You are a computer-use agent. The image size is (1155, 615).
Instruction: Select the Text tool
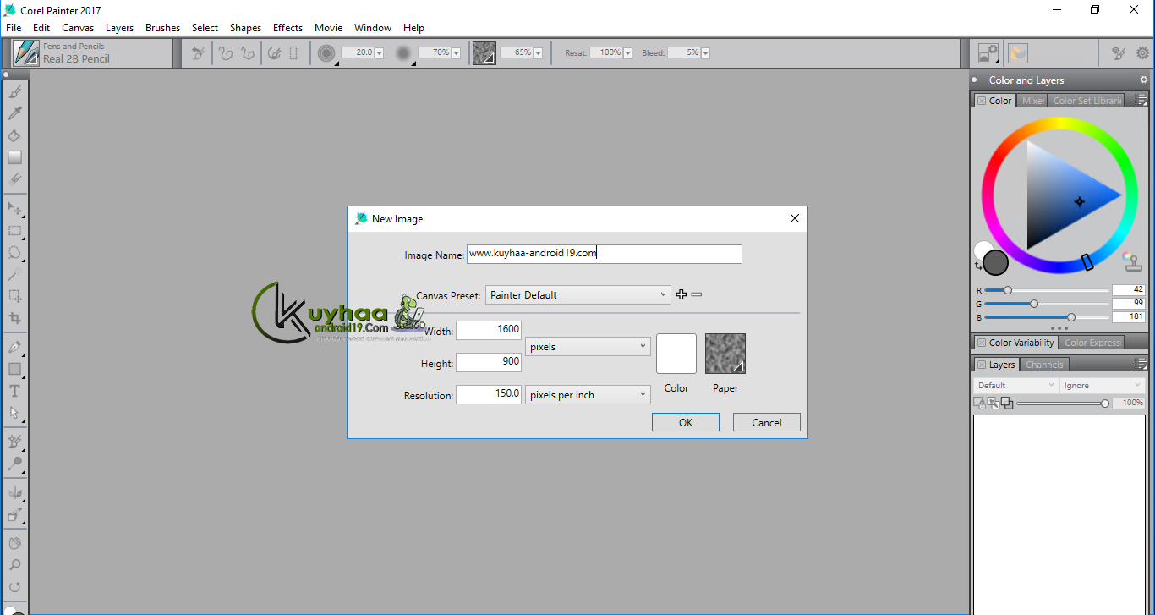click(14, 391)
